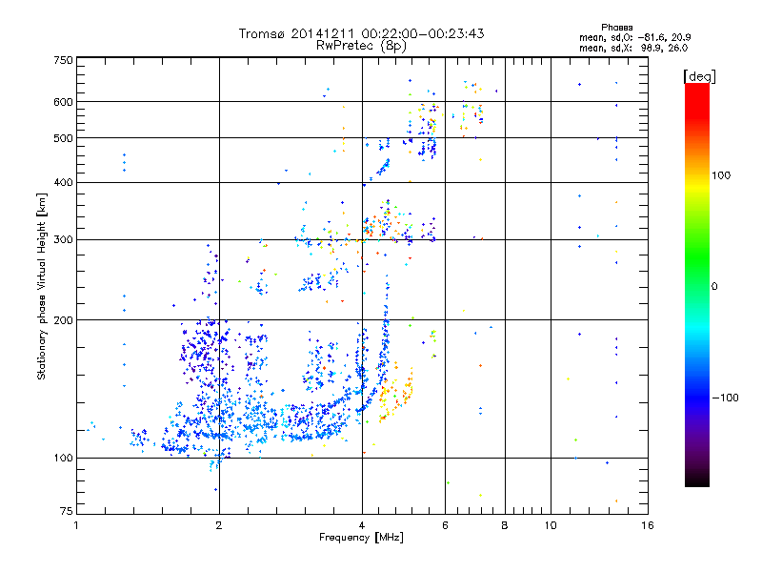Click the y-axis tick label '400'
Viewport: 762px width, 572px height.
64,182
